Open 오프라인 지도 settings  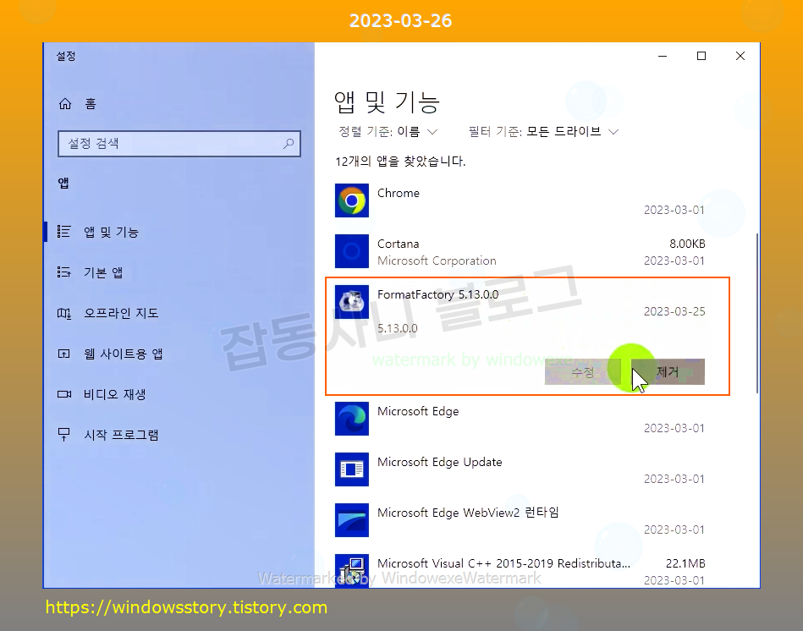point(121,313)
